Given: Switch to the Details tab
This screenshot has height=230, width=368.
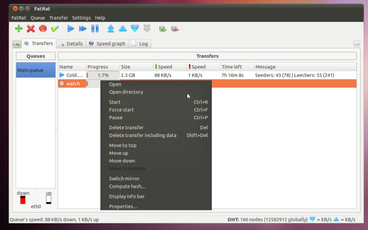Looking at the screenshot, I should point(71,43).
